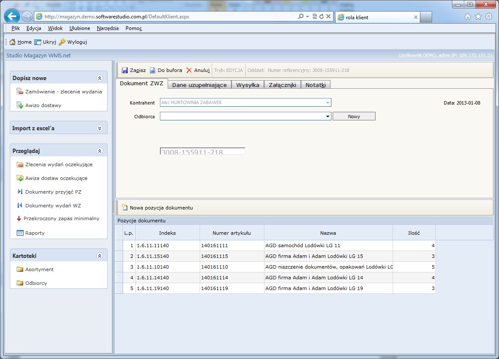Switch to the Załączniki tab
This screenshot has width=499, height=359.
coord(282,85)
